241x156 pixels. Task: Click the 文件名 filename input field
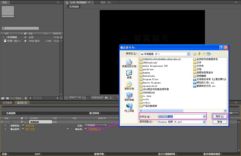pyautogui.click(x=180, y=117)
